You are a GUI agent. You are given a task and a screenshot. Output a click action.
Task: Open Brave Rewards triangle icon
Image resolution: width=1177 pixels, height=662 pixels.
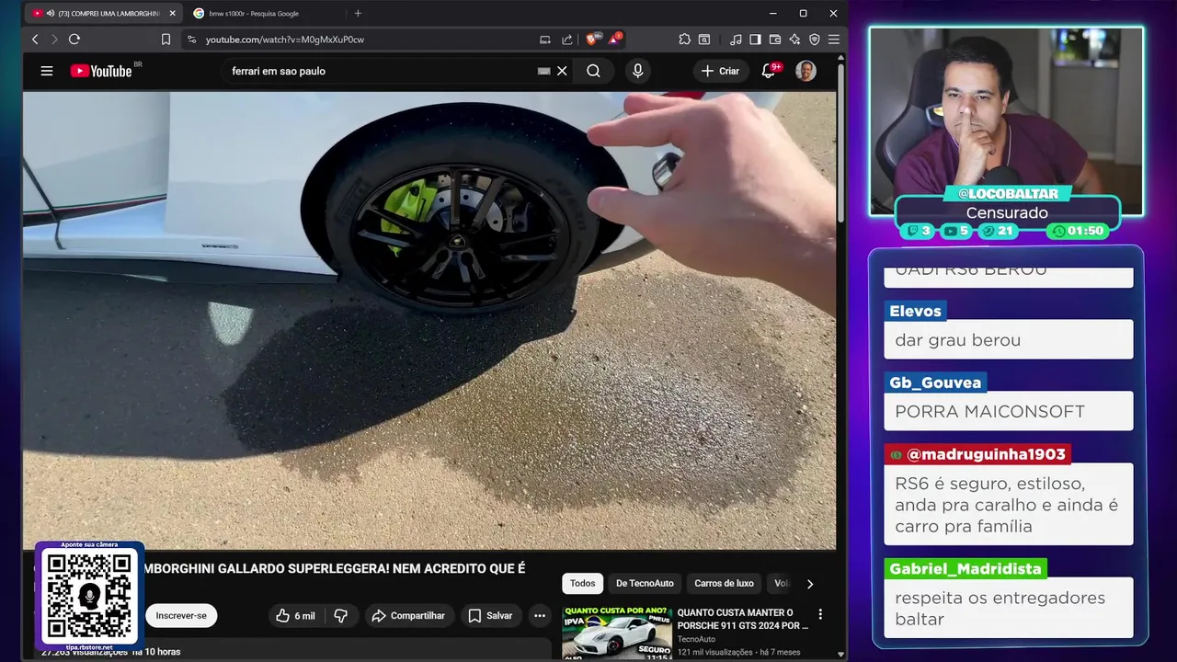(615, 39)
